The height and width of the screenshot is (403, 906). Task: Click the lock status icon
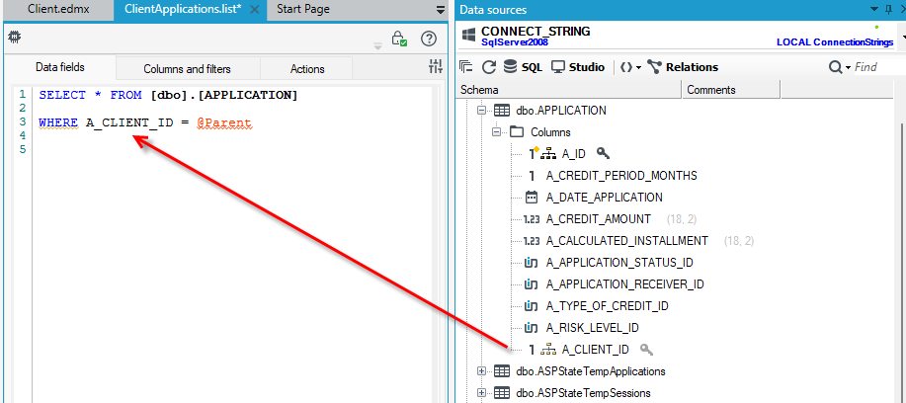pyautogui.click(x=399, y=39)
